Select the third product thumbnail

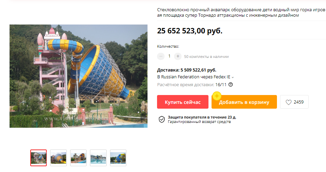tap(78, 158)
